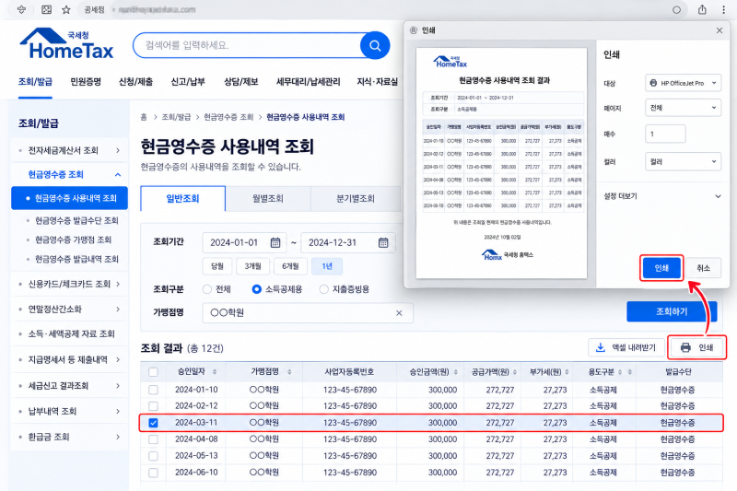Open the 대상 printer dropdown HP OfficeJet Pro

tap(683, 83)
